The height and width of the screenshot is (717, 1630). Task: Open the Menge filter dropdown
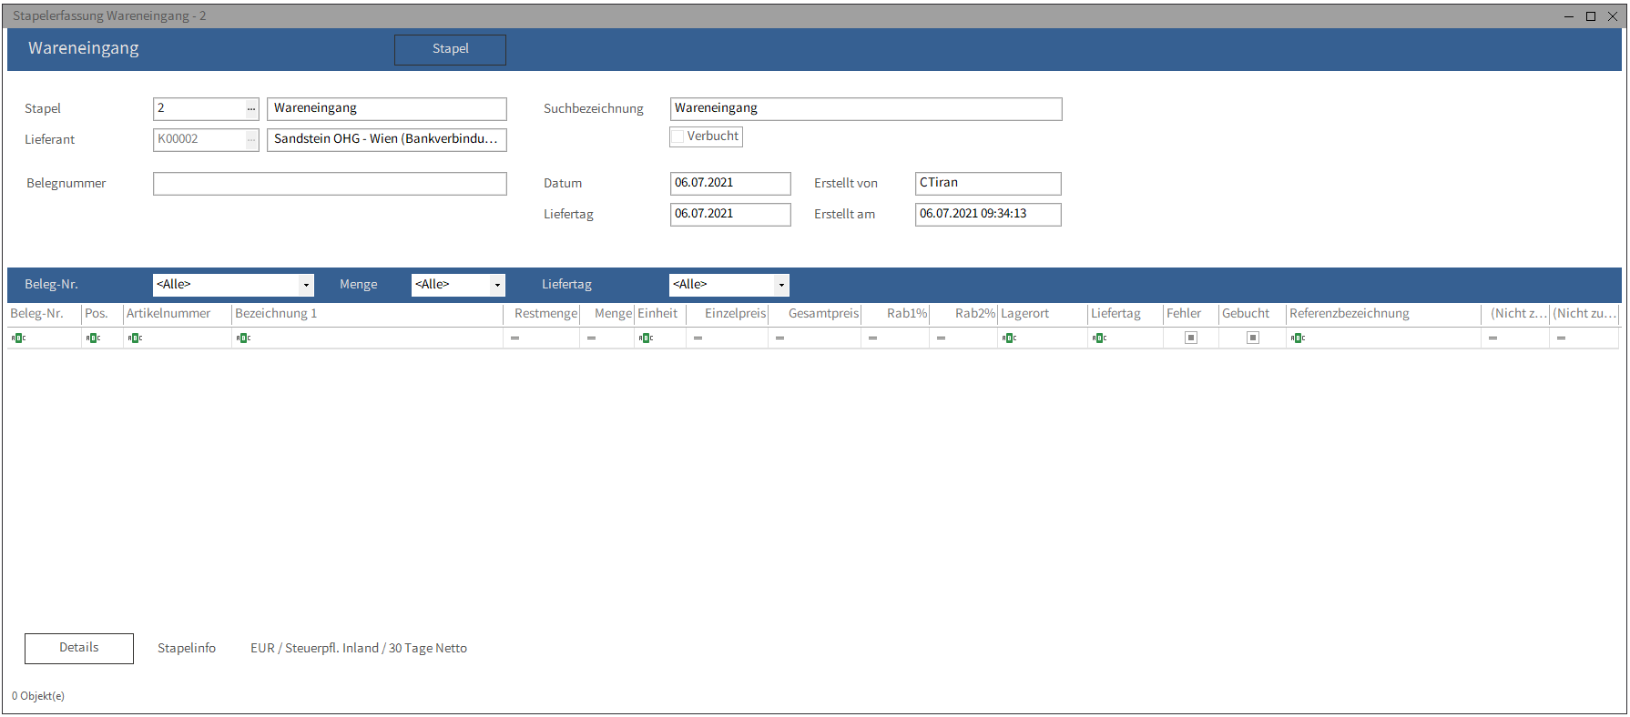pyautogui.click(x=497, y=285)
